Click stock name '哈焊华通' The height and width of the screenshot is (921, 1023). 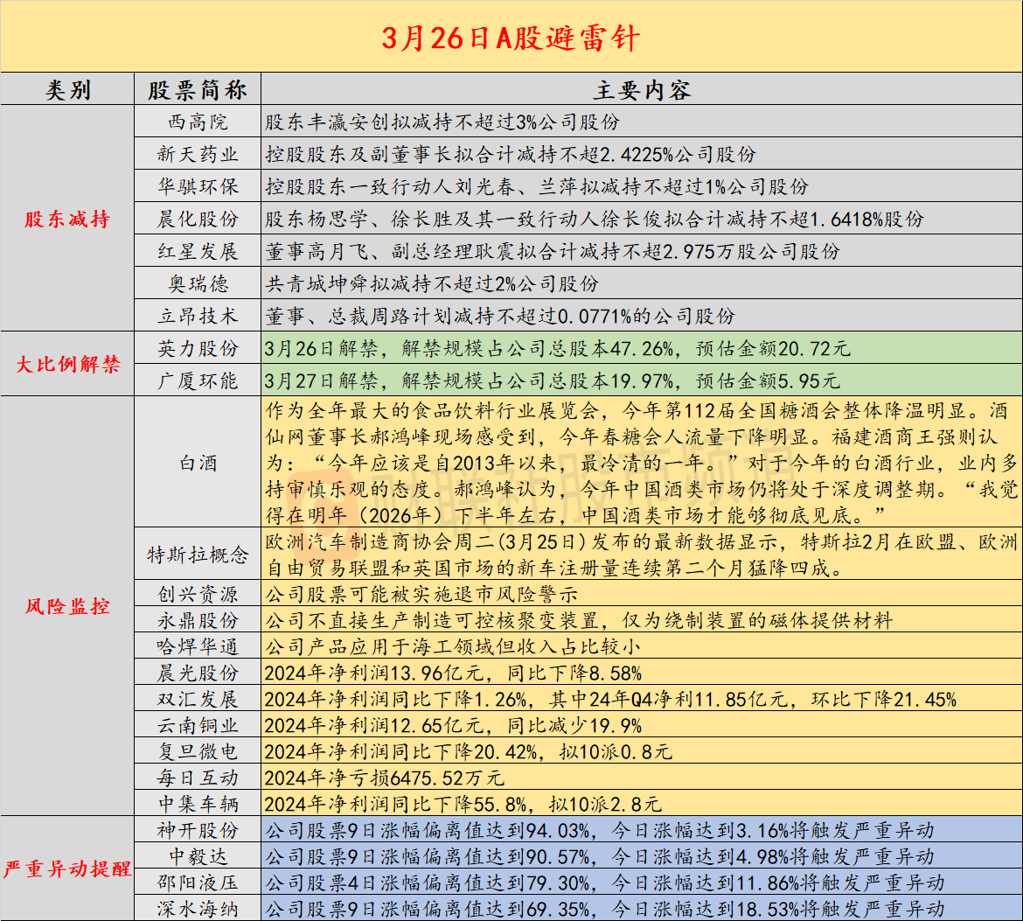point(197,646)
